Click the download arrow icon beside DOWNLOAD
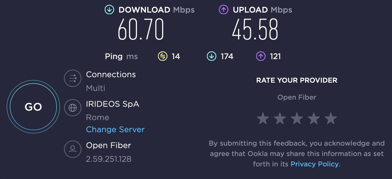Image resolution: width=392 pixels, height=179 pixels. [109, 10]
